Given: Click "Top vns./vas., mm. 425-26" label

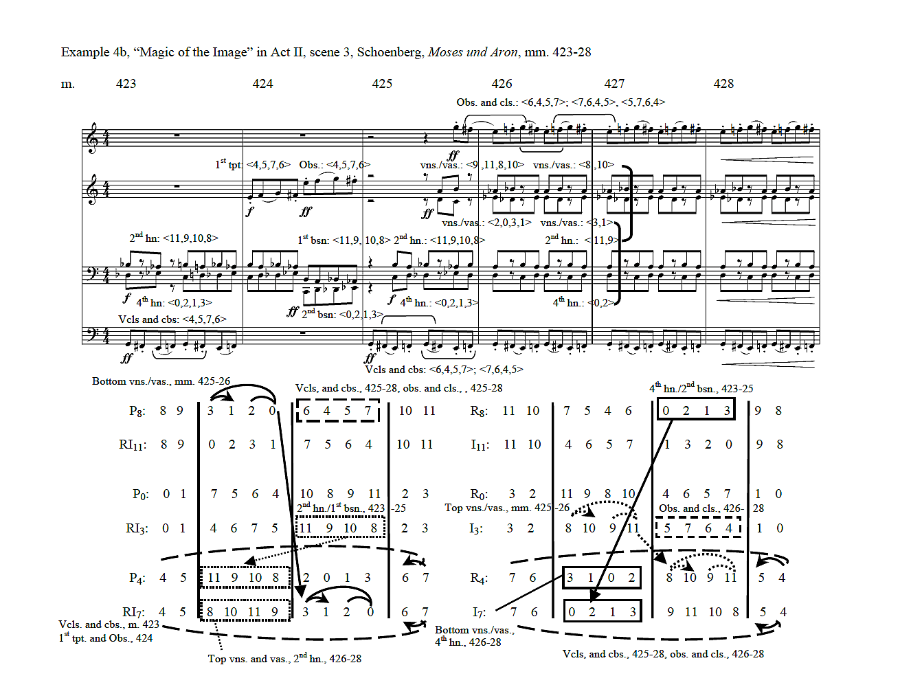Looking at the screenshot, I should (x=507, y=508).
